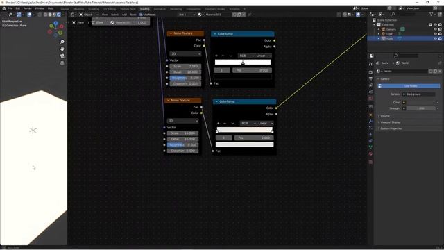
Task: Click the white color swatch on lower ColorRamp
Action: click(x=245, y=144)
